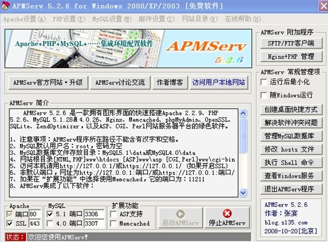Visit APMServ官方网站·升级 button
This screenshot has height=242, width=328.
[x=48, y=82]
